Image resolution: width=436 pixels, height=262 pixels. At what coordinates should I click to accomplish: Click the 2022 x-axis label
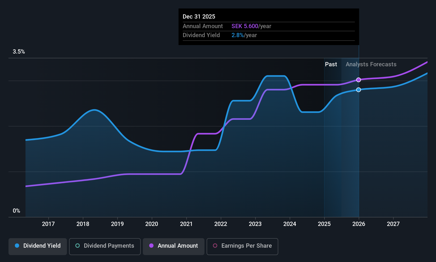(x=221, y=224)
